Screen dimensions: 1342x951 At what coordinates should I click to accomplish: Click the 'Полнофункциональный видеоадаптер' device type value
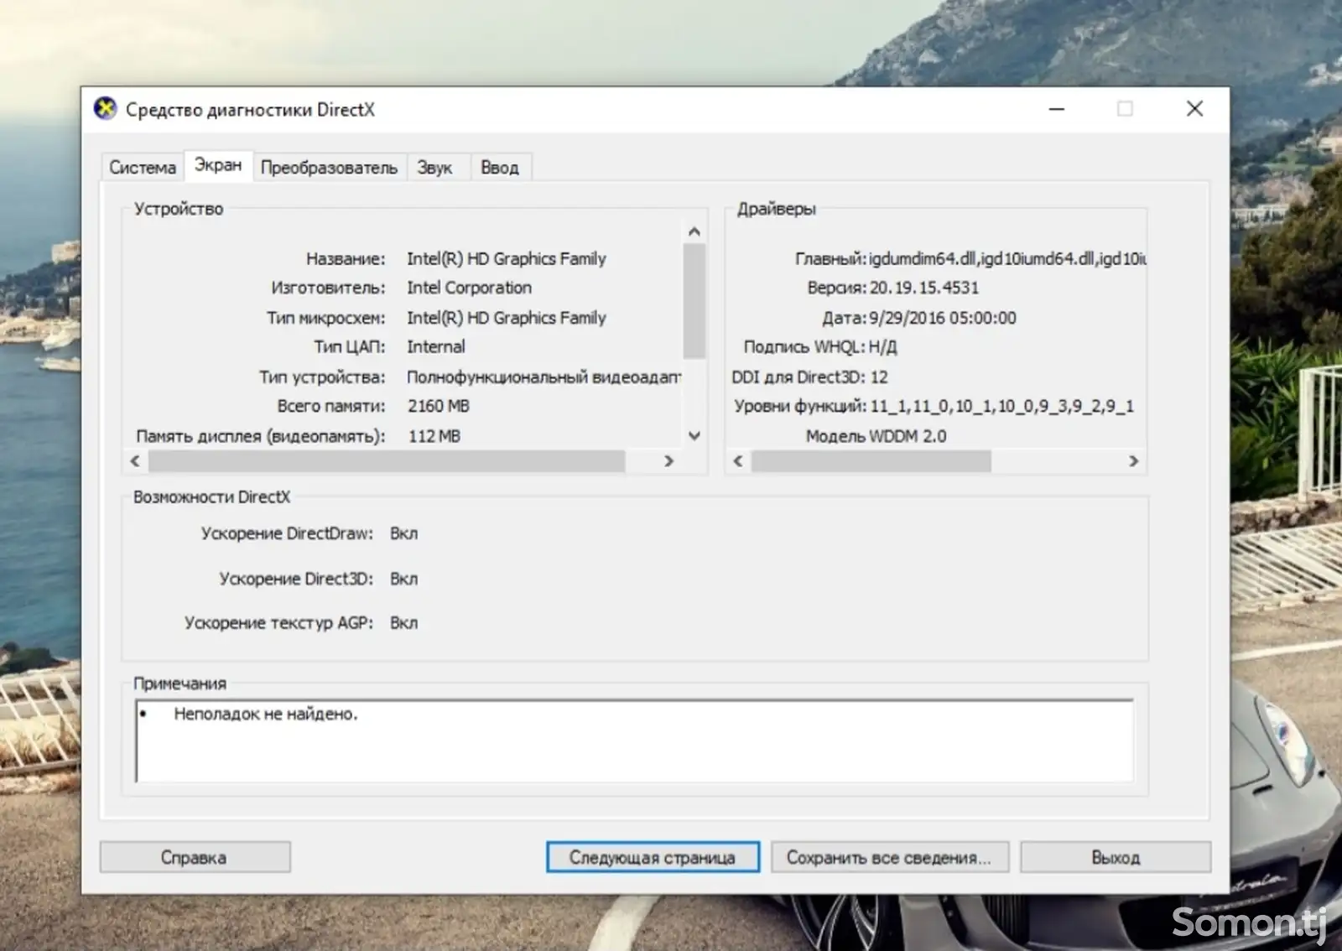(544, 377)
